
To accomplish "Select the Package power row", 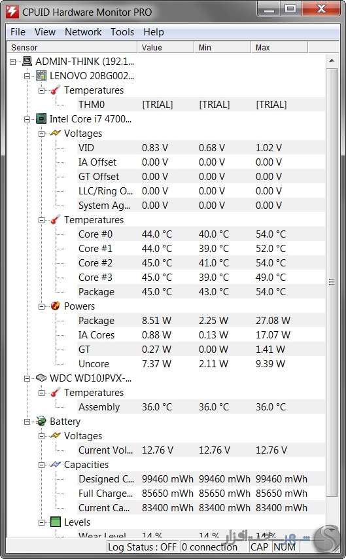I will click(201, 321).
